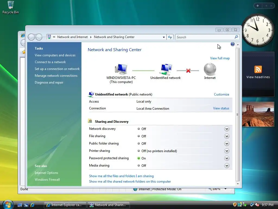The height and width of the screenshot is (209, 278).
Task: Click the scrollbar down arrow
Action: coord(238,184)
